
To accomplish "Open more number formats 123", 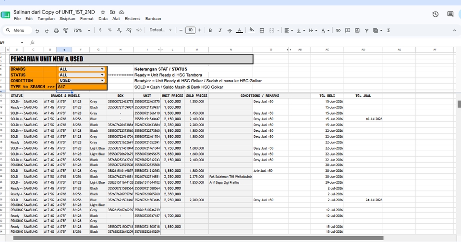I will tap(139, 30).
